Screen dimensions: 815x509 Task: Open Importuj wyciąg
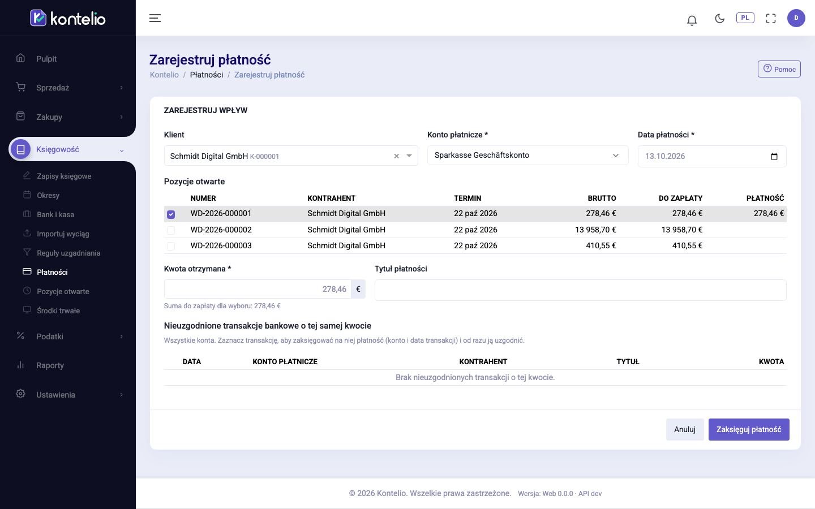click(x=63, y=234)
